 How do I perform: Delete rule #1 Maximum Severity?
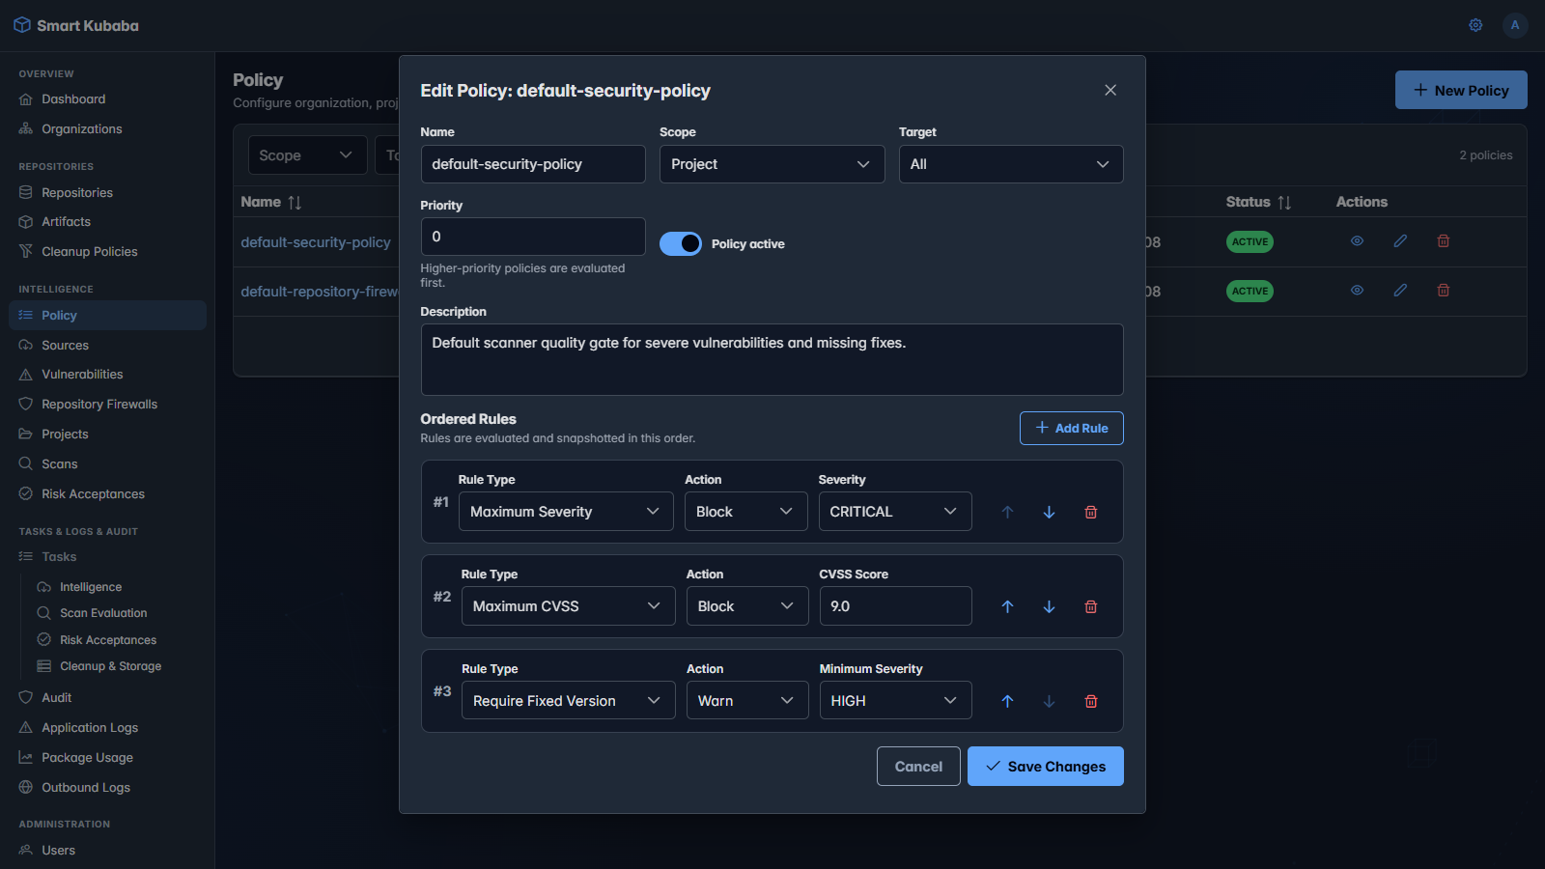tap(1091, 512)
